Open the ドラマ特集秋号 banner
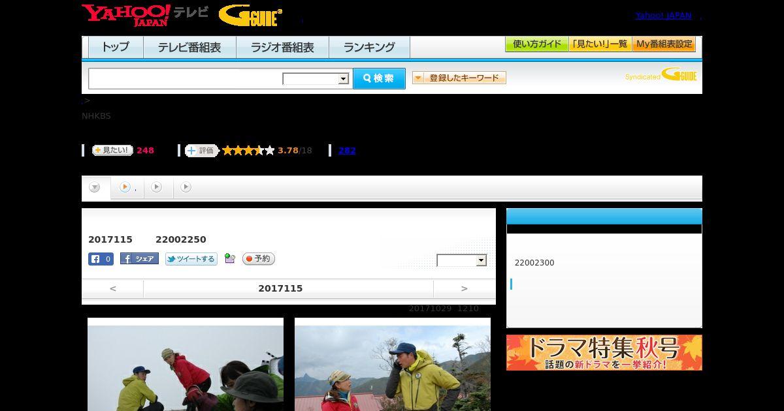 click(x=604, y=352)
